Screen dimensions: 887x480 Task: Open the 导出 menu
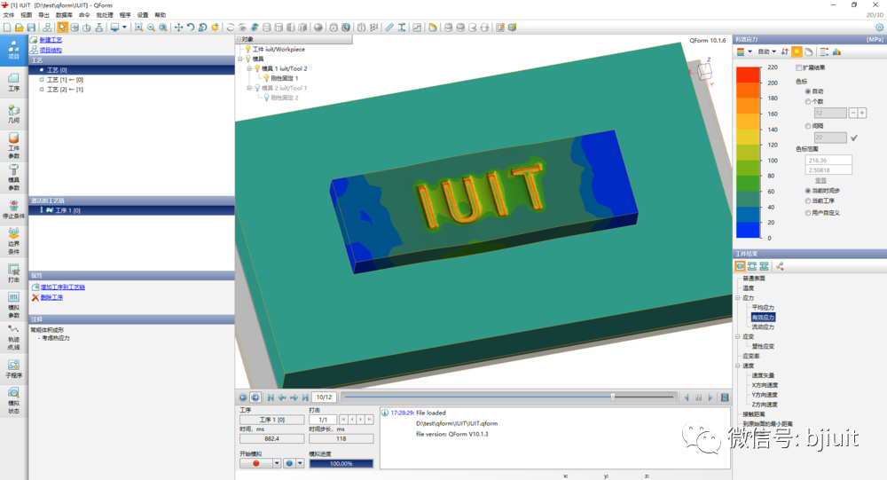(43, 15)
